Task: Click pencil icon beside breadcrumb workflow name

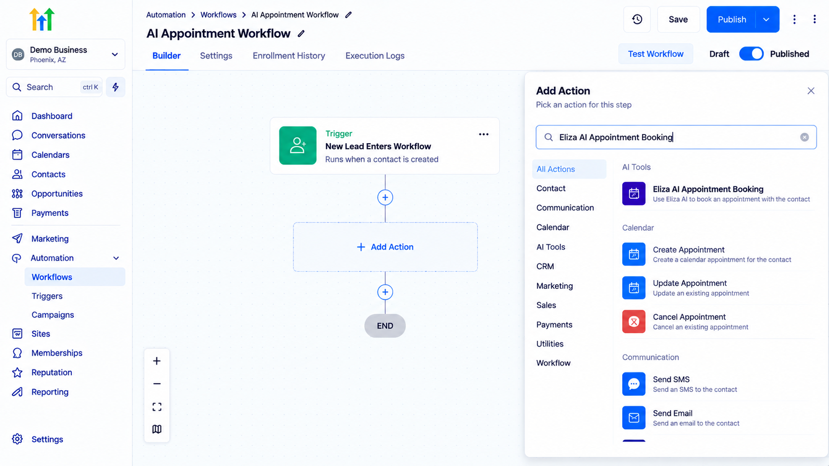Action: point(349,15)
